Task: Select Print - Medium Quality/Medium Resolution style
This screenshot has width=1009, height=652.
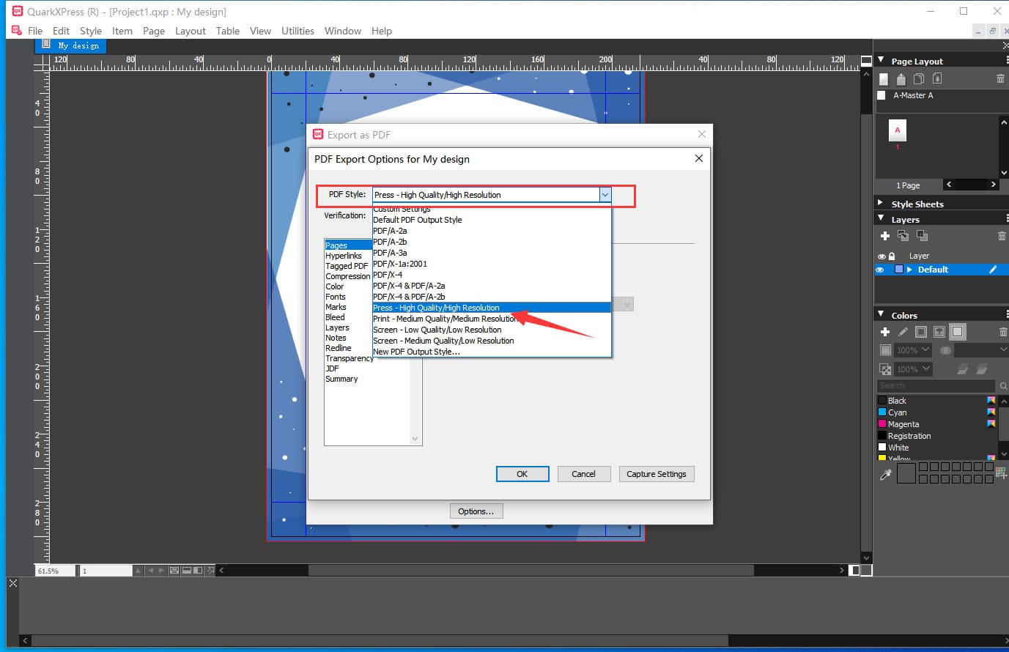Action: click(x=445, y=319)
